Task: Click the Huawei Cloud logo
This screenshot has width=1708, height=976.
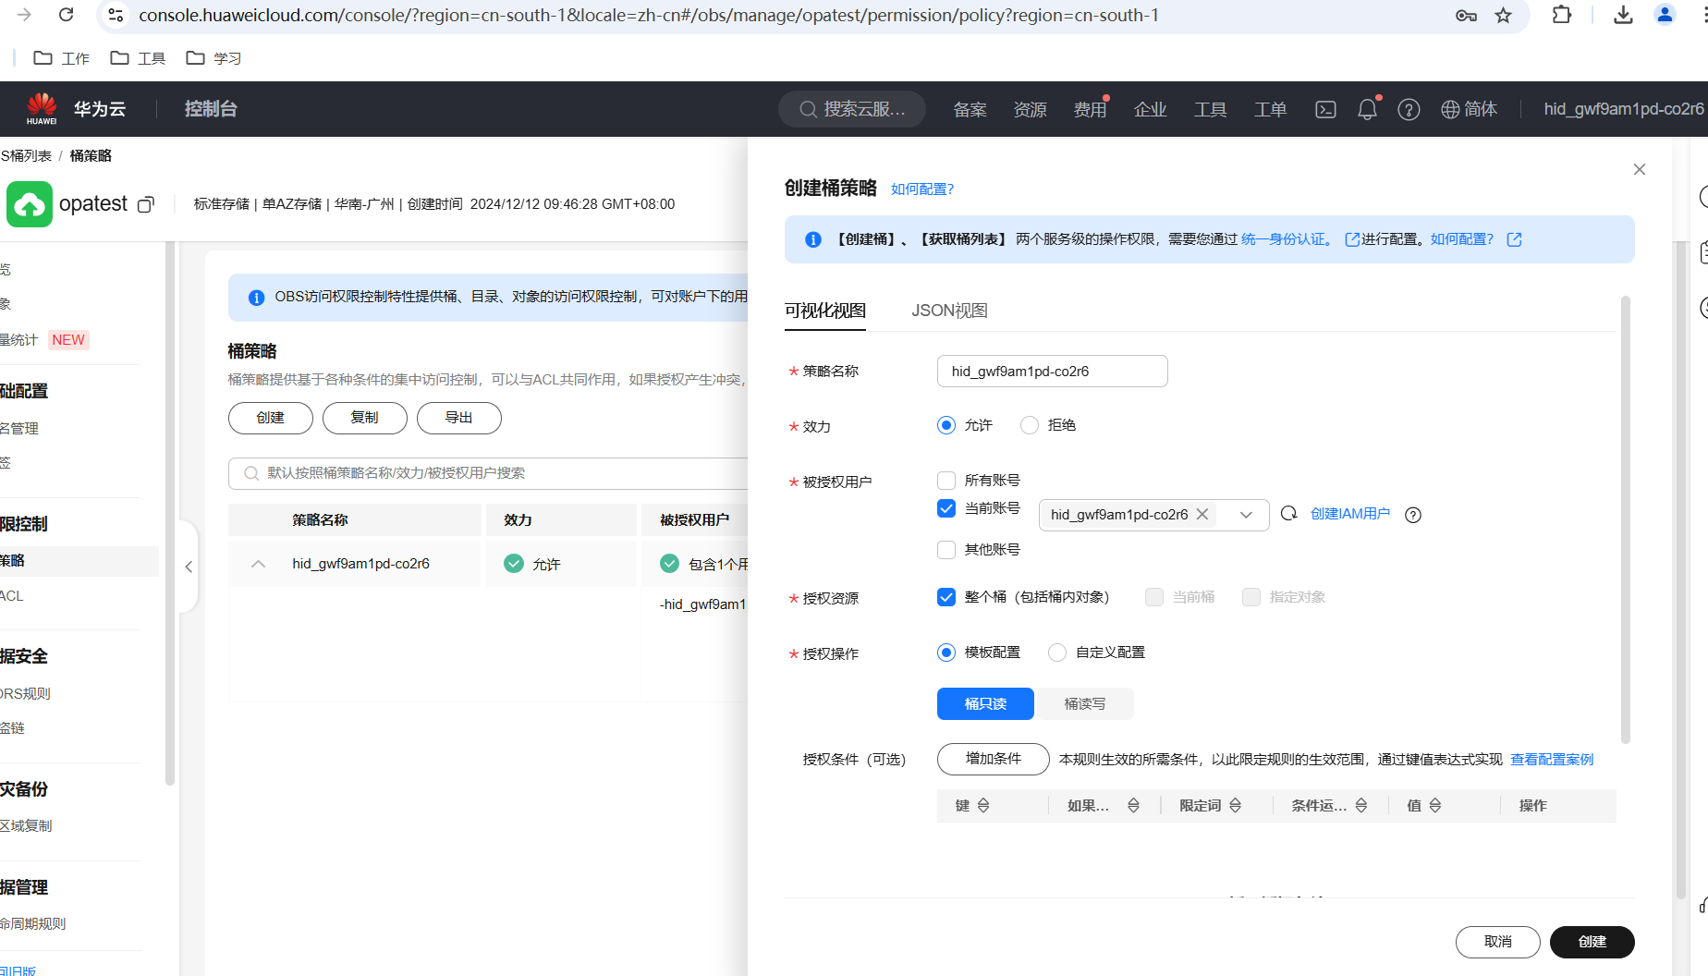Action: click(x=42, y=109)
